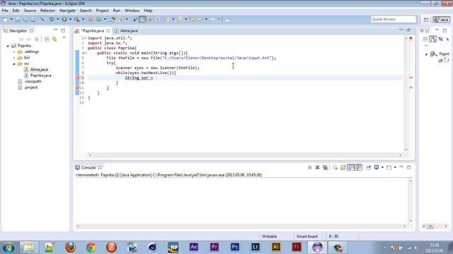Click the Save toolbar icon
This screenshot has height=254, width=453.
[x=18, y=19]
